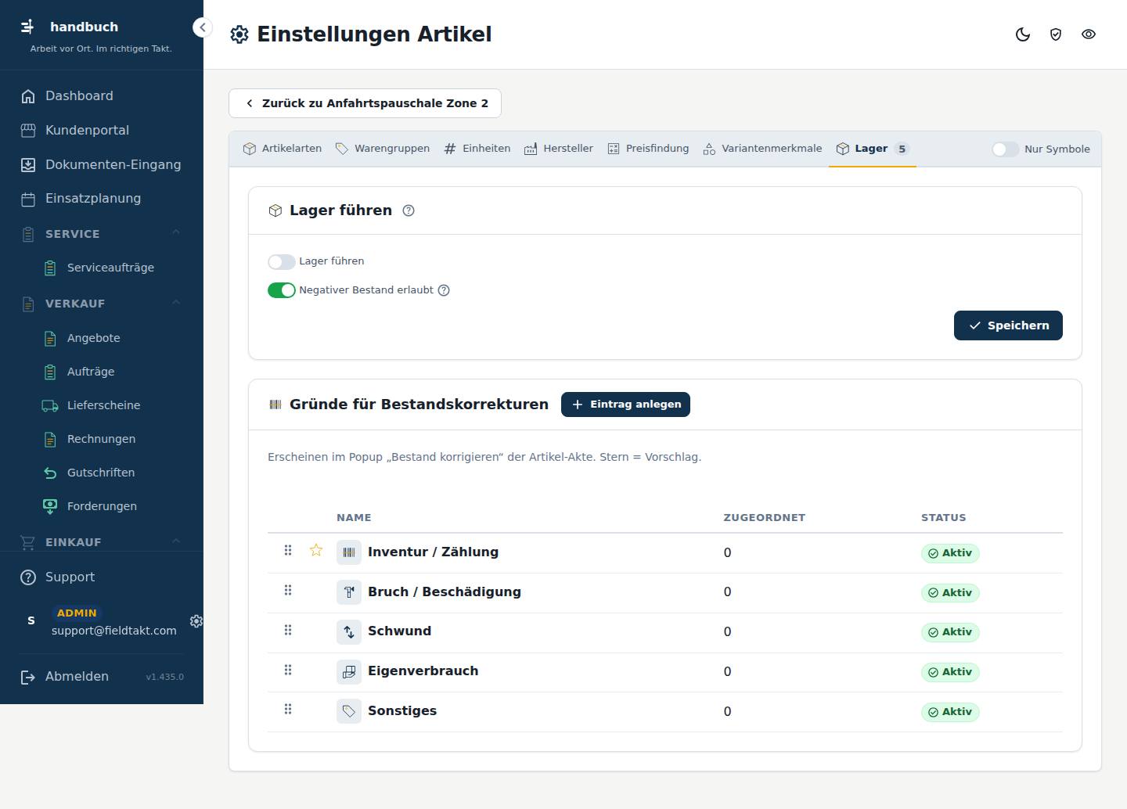Go to the Preisfindung tab
This screenshot has width=1127, height=809.
pyautogui.click(x=648, y=149)
